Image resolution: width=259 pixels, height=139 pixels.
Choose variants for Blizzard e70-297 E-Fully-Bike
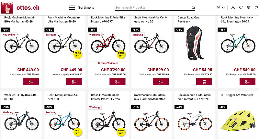click(x=117, y=82)
